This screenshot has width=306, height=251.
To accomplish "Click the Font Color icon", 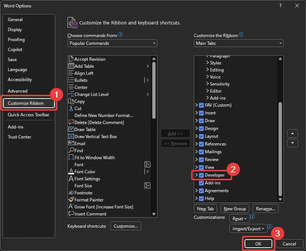I will point(71,171).
